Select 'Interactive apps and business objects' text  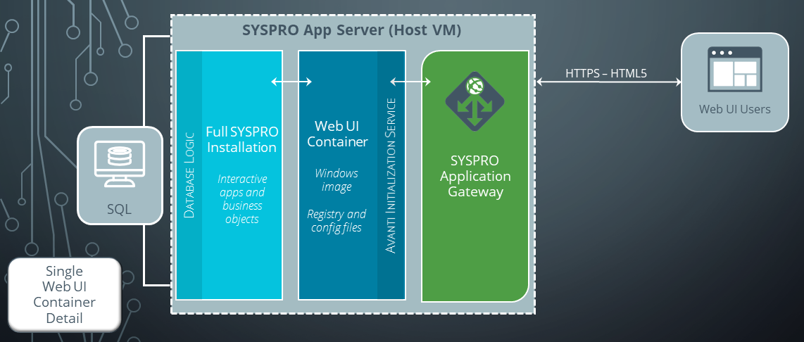click(241, 199)
